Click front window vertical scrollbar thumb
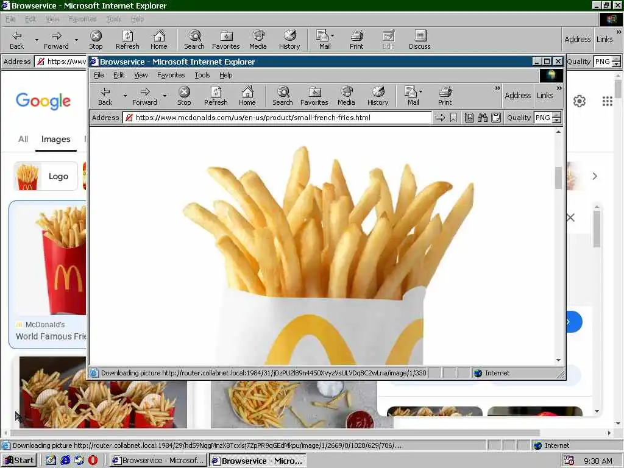This screenshot has width=624, height=468. [x=558, y=178]
